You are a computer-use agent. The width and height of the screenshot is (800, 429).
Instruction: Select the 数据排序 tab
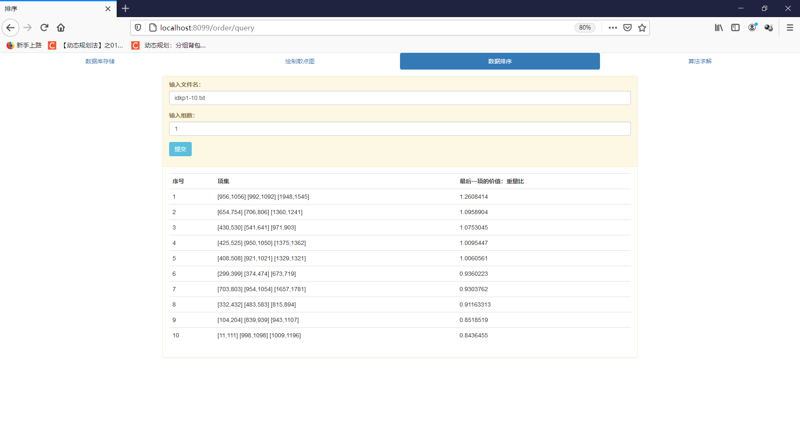500,61
